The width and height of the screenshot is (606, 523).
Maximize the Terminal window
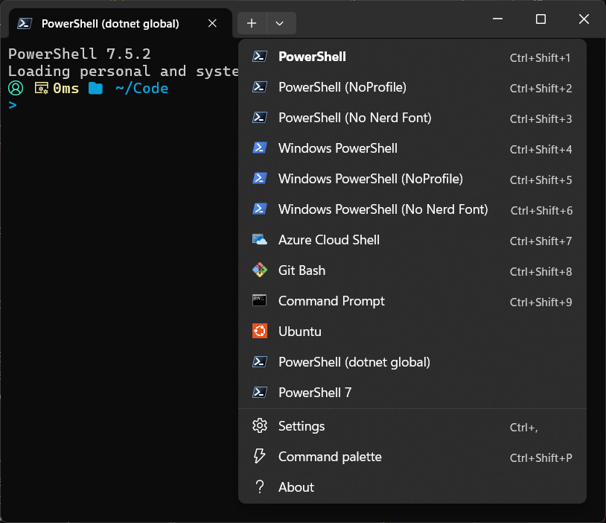pos(540,19)
